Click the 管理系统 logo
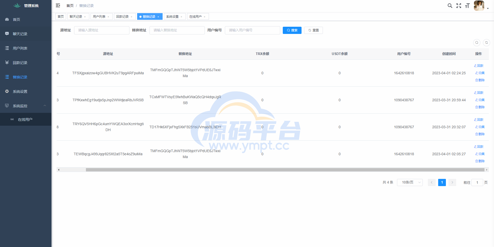This screenshot has width=494, height=247. pyautogui.click(x=26, y=6)
